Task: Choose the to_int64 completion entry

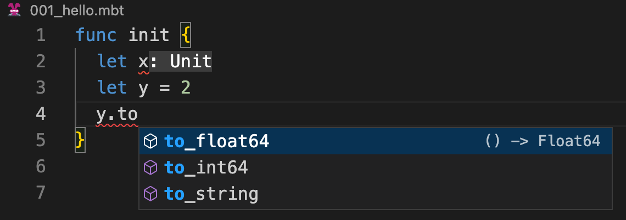Action: (206, 167)
